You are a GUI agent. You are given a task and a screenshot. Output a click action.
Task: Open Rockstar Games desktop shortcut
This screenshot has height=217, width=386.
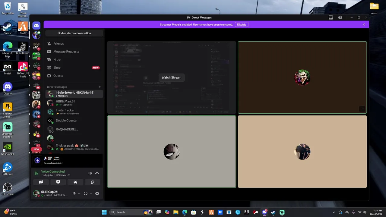8,110
